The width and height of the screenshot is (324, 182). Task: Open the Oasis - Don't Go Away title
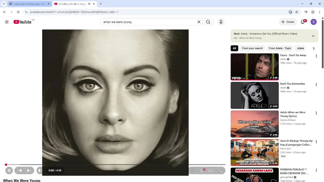click(293, 55)
